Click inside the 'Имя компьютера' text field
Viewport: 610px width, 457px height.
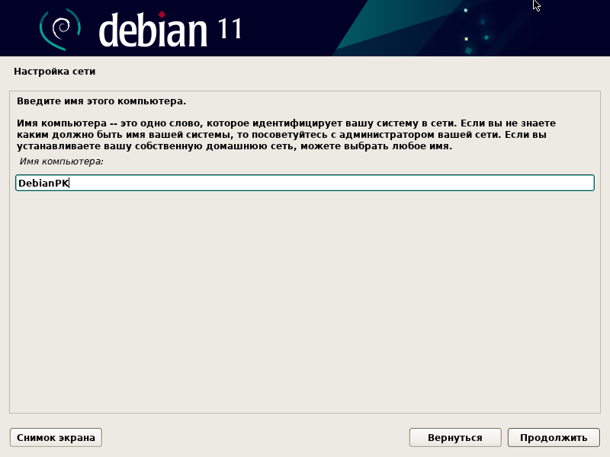point(305,182)
